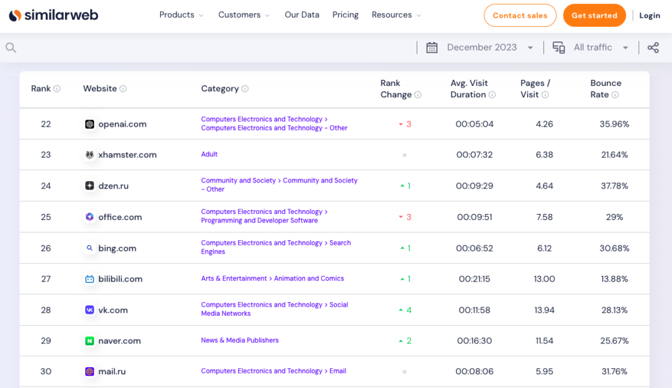This screenshot has height=388, width=672.
Task: Click the Get started button
Action: coord(595,16)
